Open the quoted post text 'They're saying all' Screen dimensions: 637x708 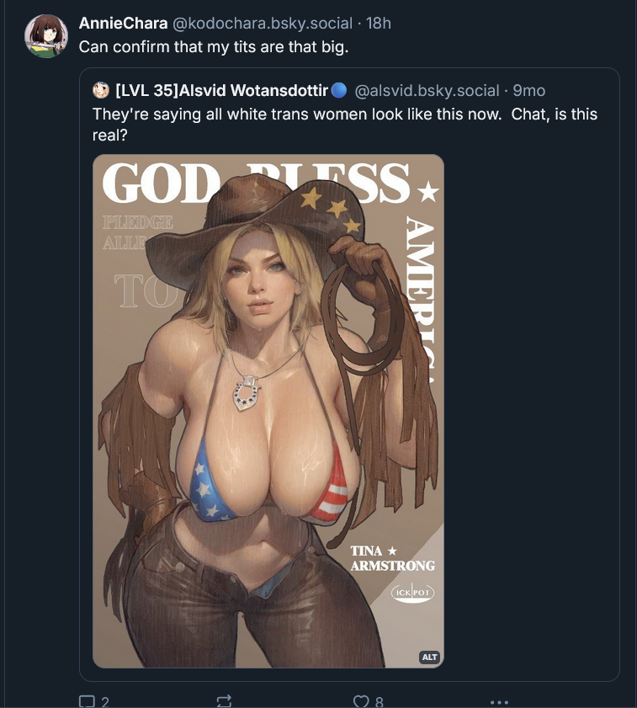[x=345, y=124]
